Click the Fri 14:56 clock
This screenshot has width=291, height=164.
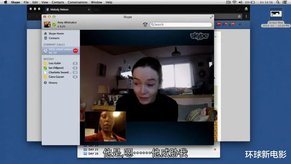click(266, 2)
